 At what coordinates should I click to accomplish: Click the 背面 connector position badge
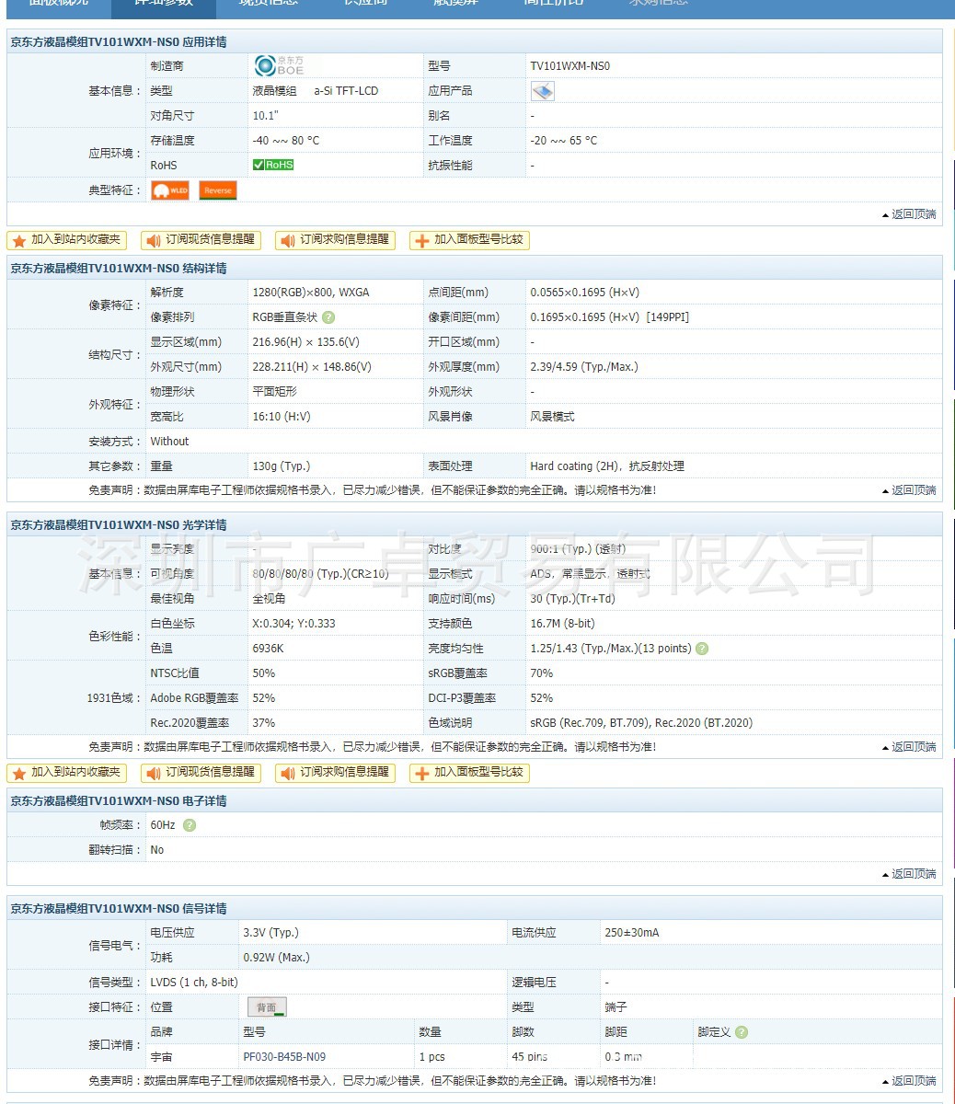pos(268,1007)
